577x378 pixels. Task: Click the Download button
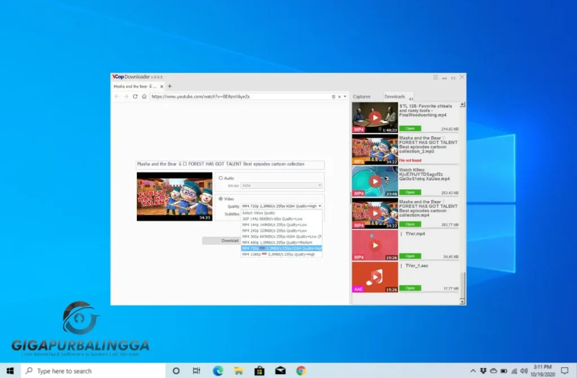coord(230,241)
